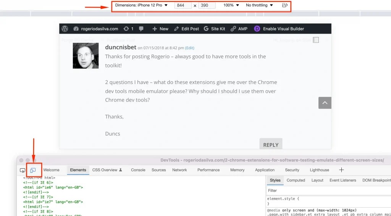Open the Lighthouse tab
The image size is (391, 216).
pyautogui.click(x=320, y=170)
